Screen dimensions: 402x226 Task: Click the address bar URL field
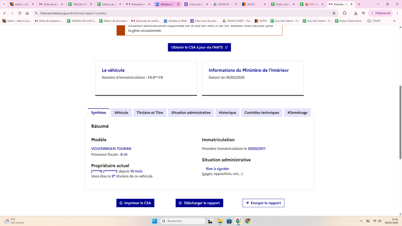(184, 13)
